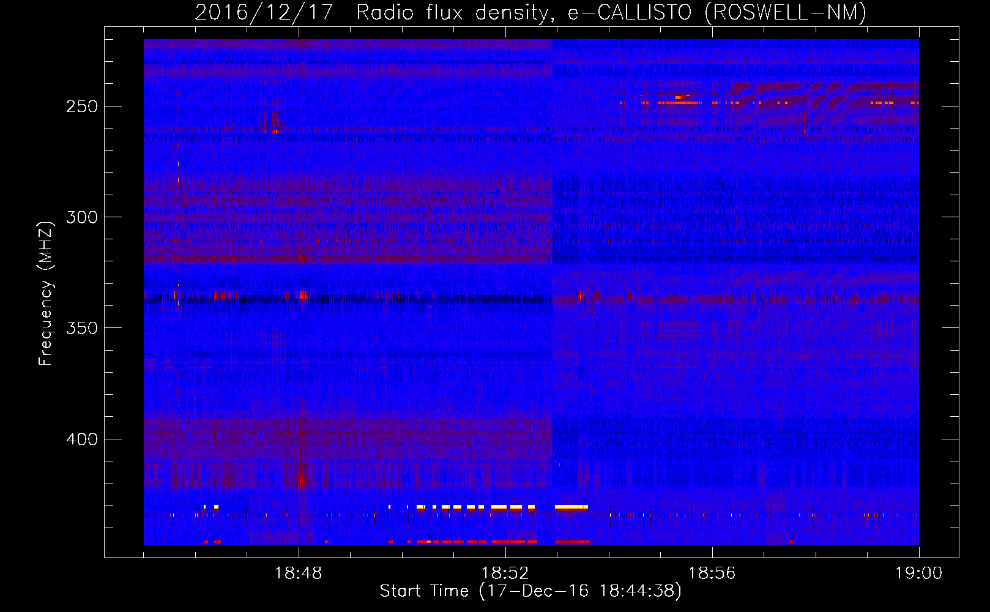The height and width of the screenshot is (612, 990).
Task: Click the plot title "2016/12/17 Radio flux density, e-CALLISTO (ROSWELL-NM)"
Action: click(530, 12)
